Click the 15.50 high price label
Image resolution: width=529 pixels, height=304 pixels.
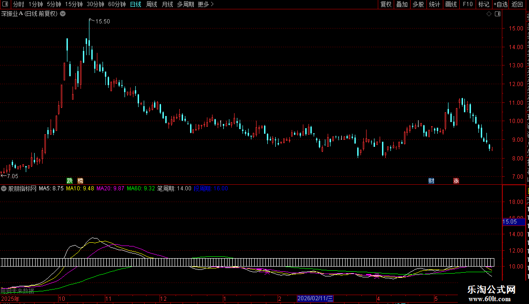[103, 21]
